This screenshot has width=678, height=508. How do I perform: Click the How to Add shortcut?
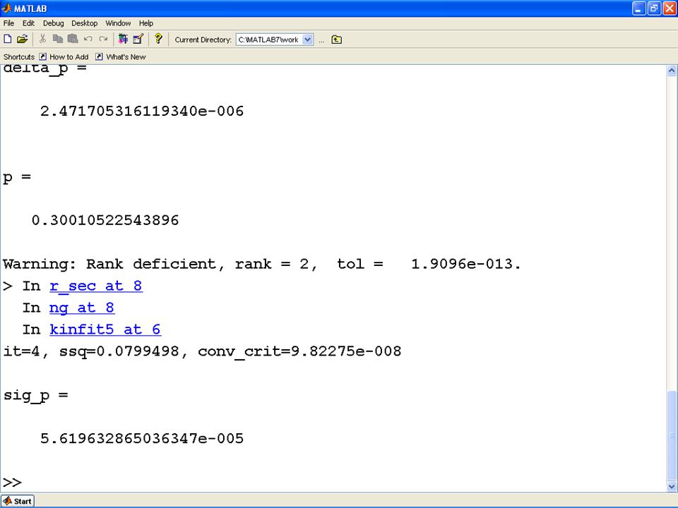coord(64,57)
